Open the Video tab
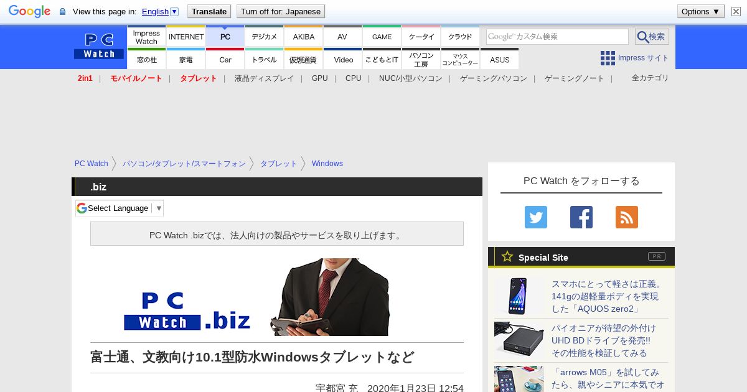The width and height of the screenshot is (747, 392). coord(343,59)
